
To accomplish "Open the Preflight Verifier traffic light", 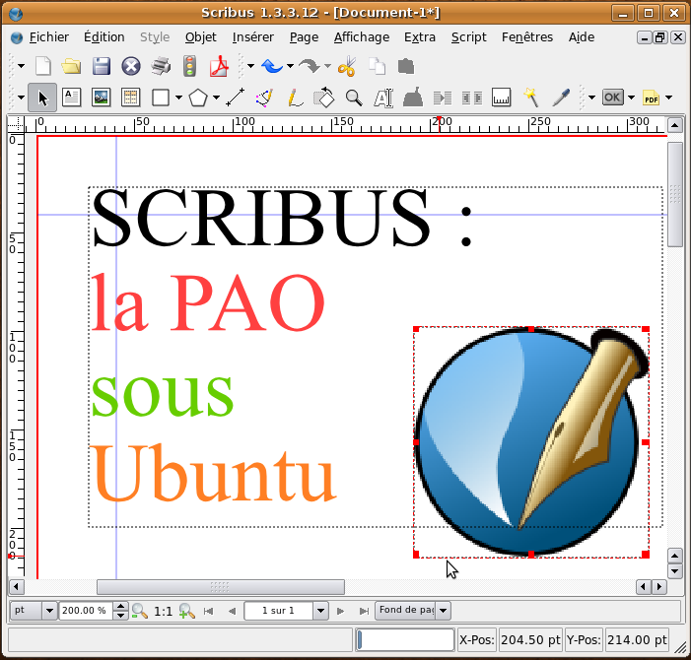I will [x=190, y=66].
